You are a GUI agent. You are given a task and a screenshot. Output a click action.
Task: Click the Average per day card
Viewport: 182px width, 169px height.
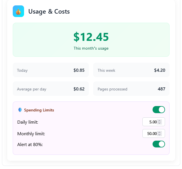point(51,89)
